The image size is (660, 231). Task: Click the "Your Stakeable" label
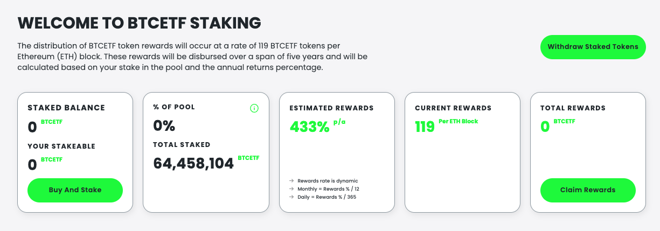[x=61, y=145]
